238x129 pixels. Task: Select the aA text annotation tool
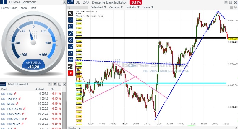[x=71, y=53]
